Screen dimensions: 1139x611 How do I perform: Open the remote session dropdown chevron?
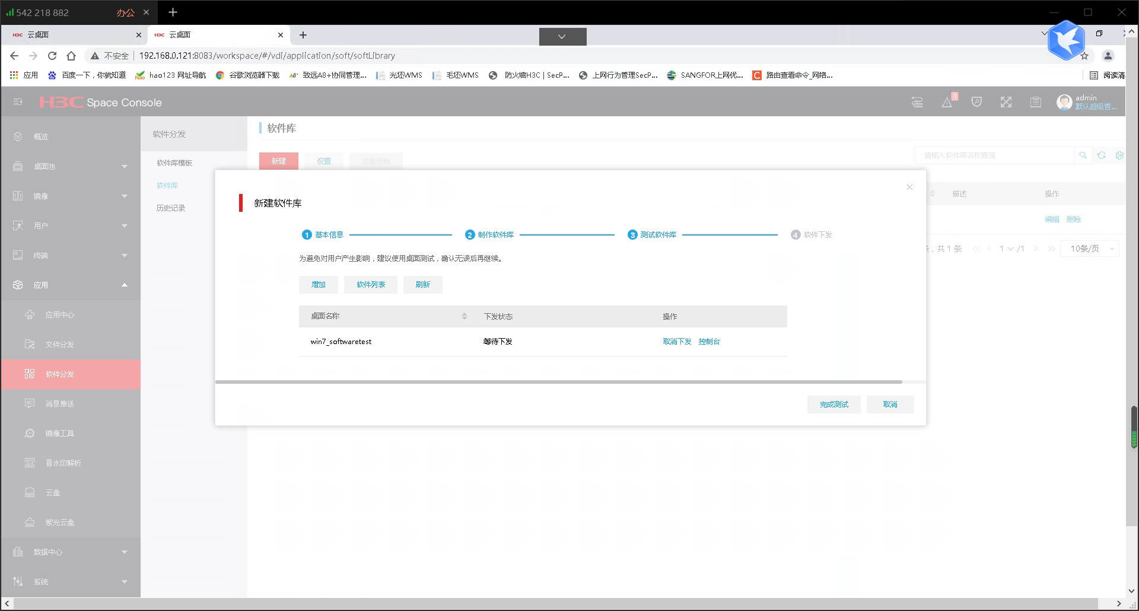click(x=562, y=37)
